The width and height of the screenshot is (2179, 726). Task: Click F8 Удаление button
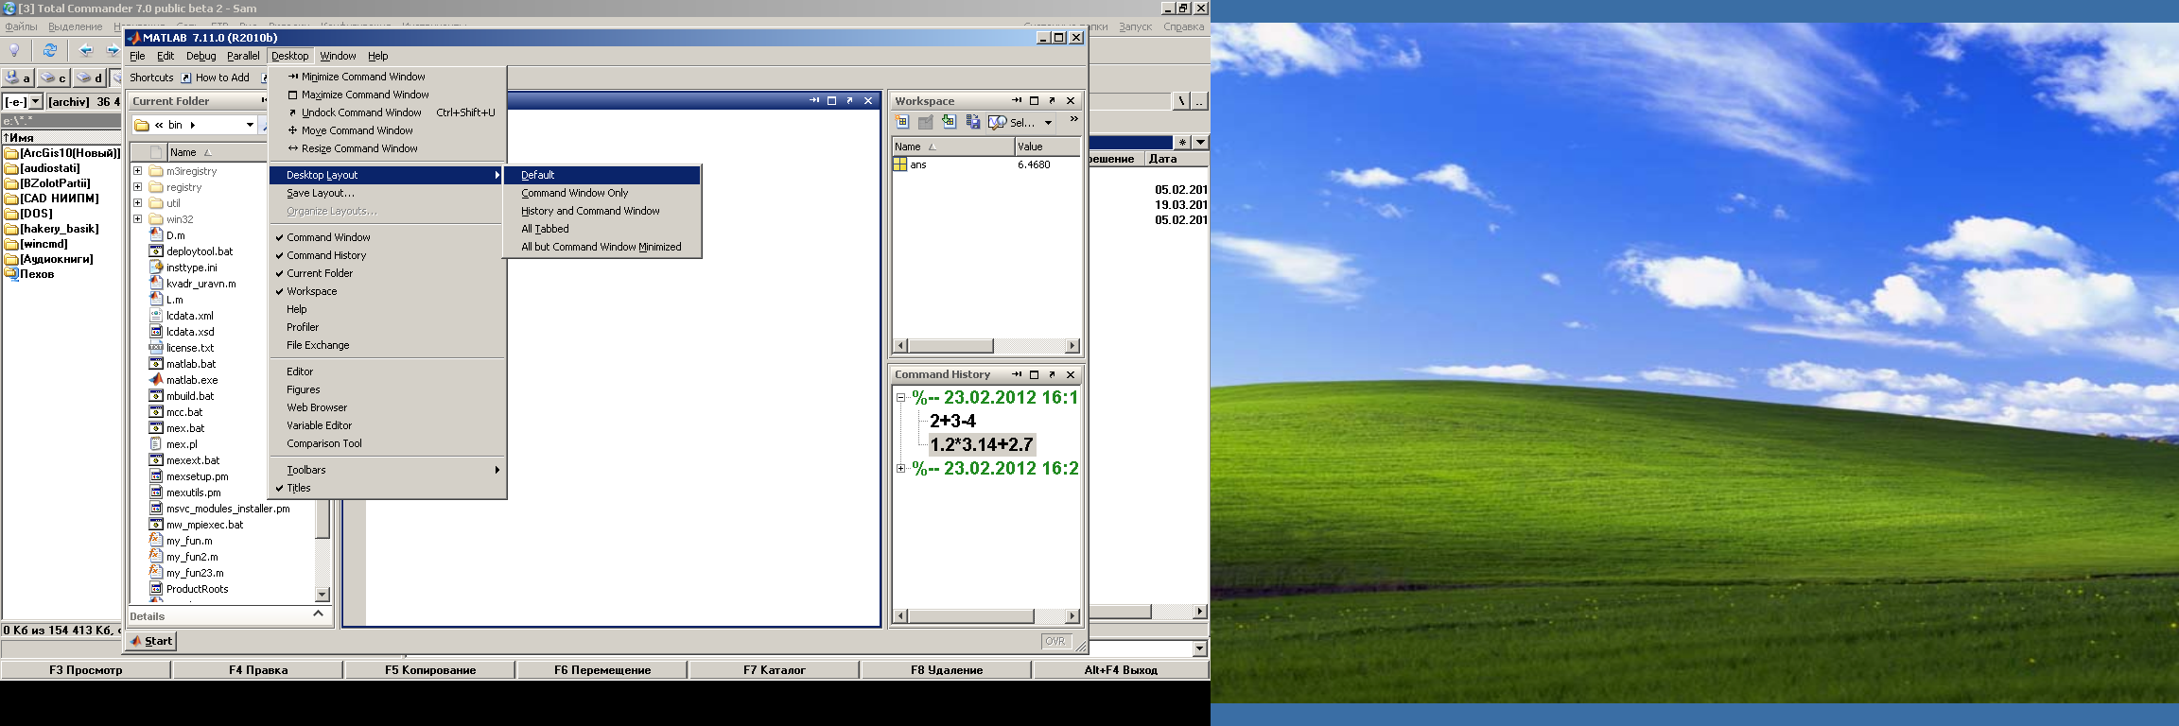(947, 669)
